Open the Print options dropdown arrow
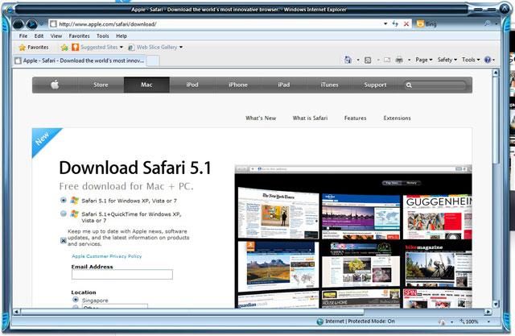This screenshot has height=336, width=515. (x=410, y=60)
